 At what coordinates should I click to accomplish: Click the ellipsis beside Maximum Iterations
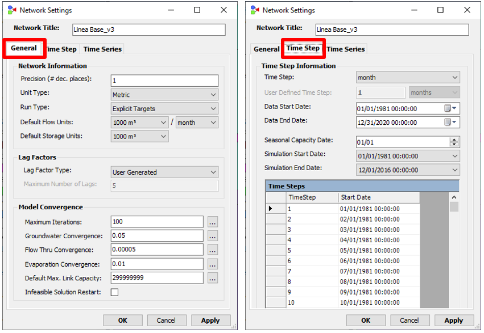click(x=212, y=221)
